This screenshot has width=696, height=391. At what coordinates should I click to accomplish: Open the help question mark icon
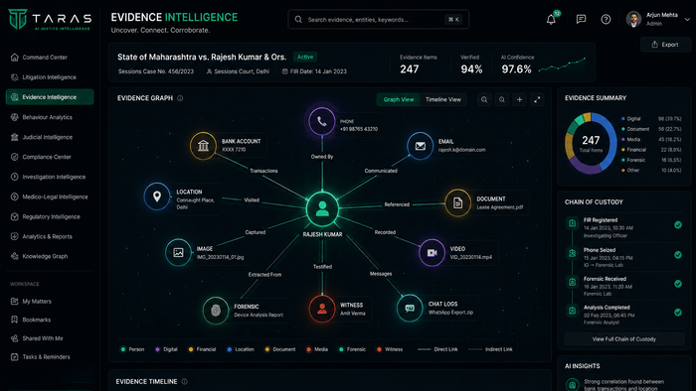click(606, 20)
